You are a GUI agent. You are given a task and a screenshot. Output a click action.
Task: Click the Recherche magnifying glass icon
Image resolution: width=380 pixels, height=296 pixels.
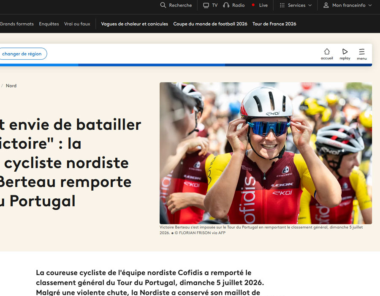tap(163, 5)
